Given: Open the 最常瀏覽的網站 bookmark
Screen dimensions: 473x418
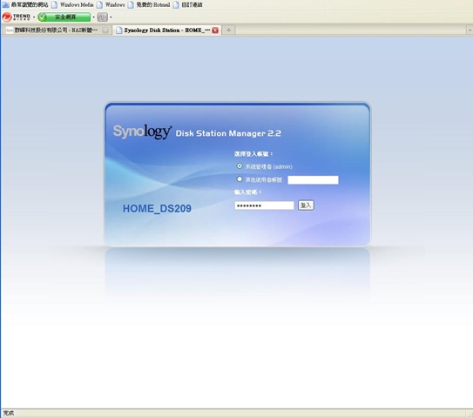Looking at the screenshot, I should [25, 4].
